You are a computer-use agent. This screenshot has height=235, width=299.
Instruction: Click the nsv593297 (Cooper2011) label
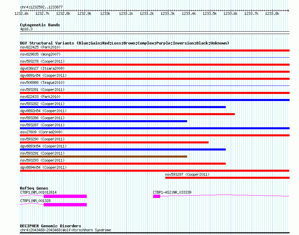point(187,174)
